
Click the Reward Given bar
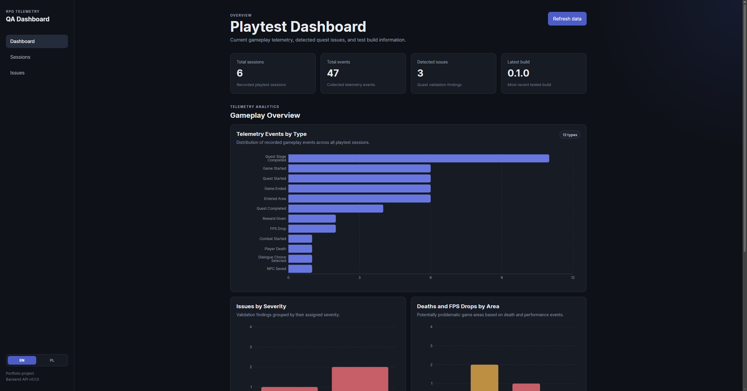point(312,219)
